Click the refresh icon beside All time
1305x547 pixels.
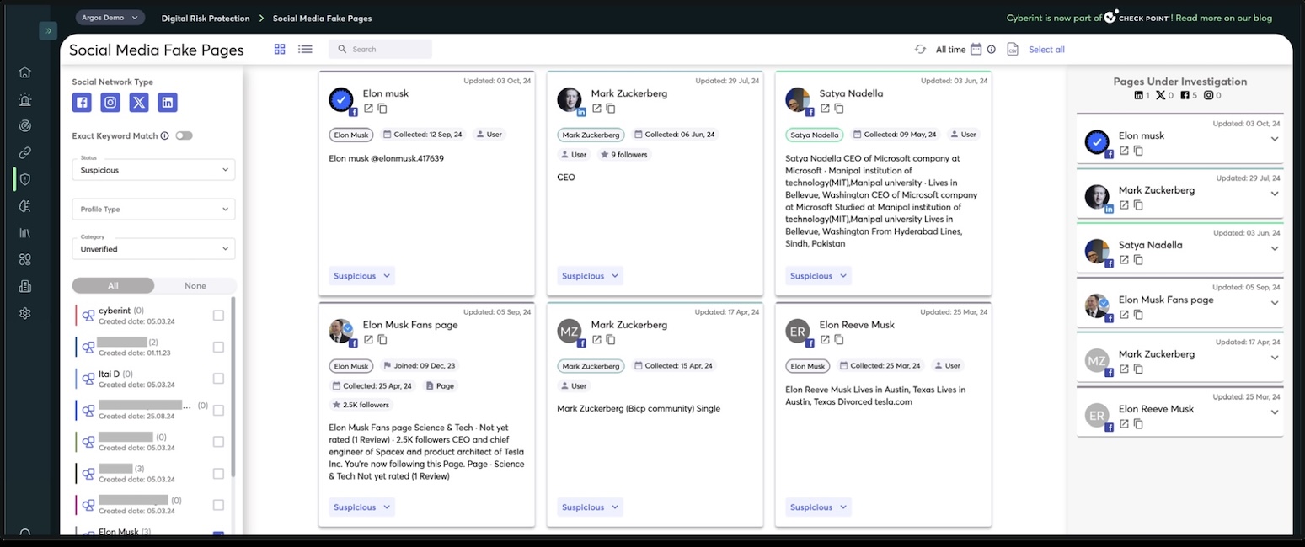pyautogui.click(x=920, y=50)
